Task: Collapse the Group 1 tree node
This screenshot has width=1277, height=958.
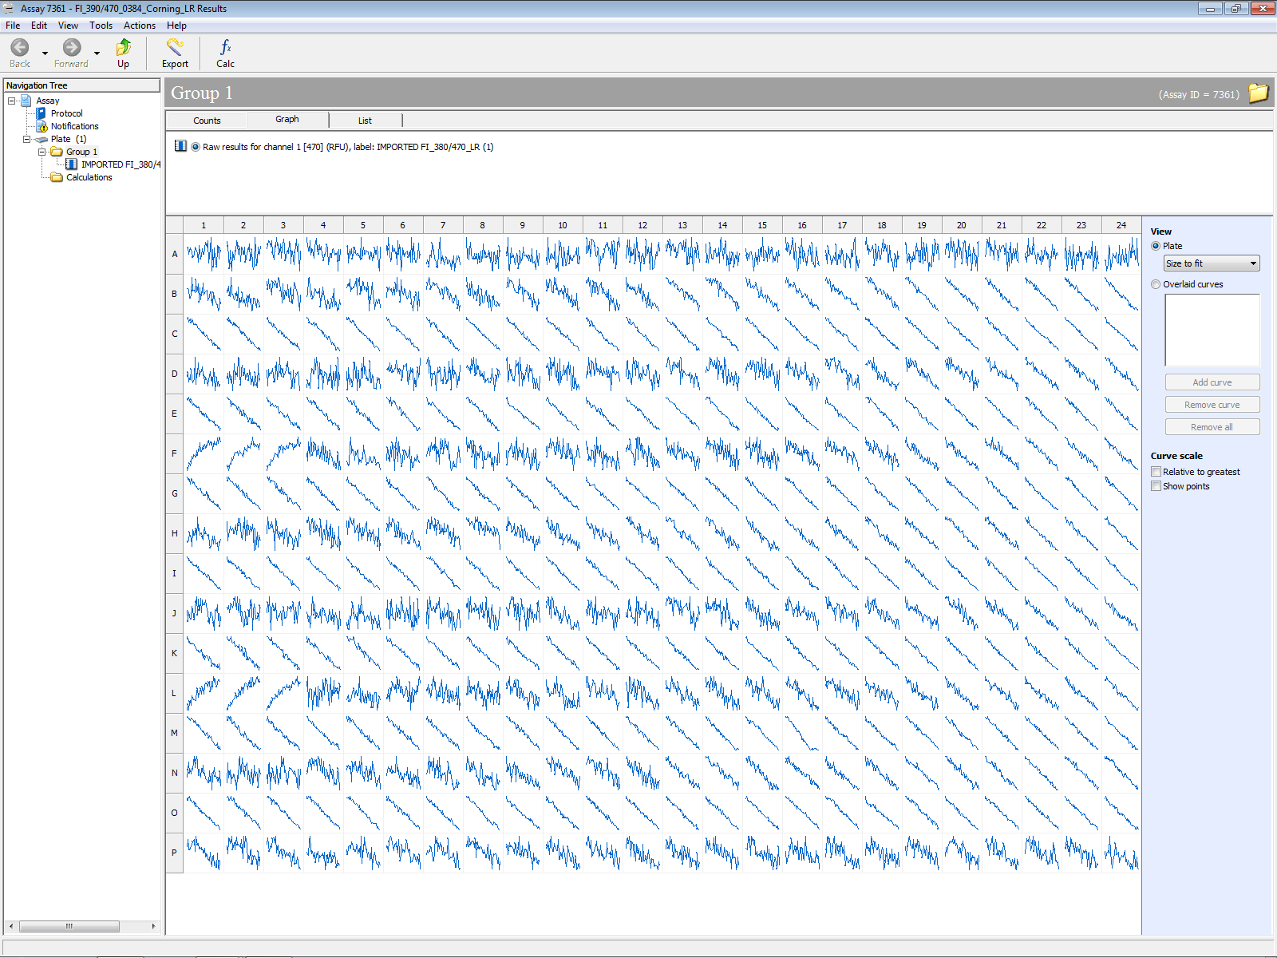Action: tap(42, 152)
